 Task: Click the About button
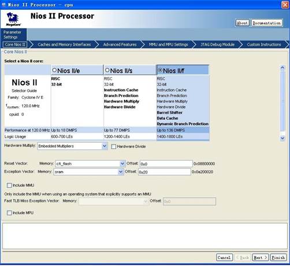coord(242,23)
